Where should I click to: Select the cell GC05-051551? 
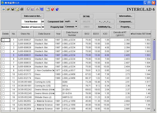(26, 86)
